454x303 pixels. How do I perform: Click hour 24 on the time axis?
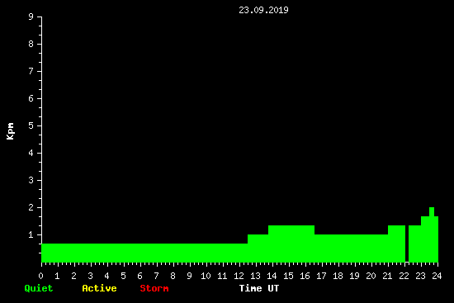(437, 276)
